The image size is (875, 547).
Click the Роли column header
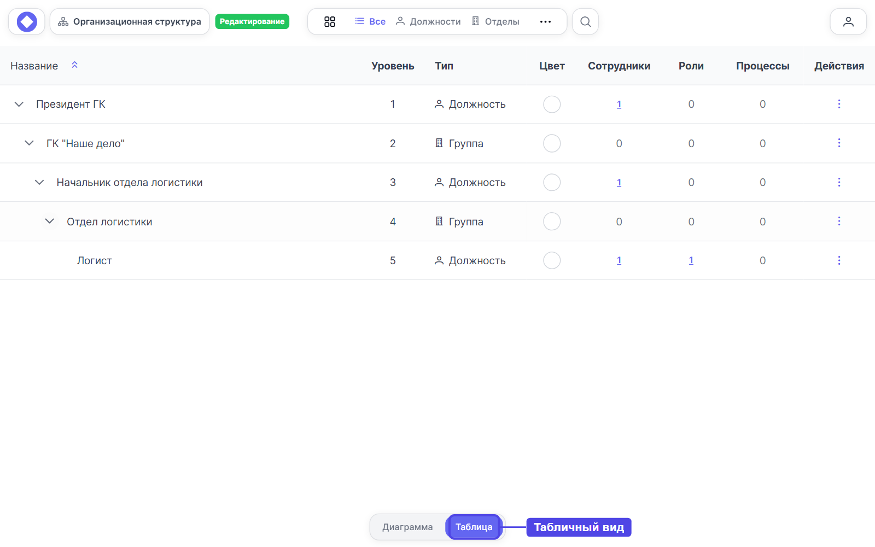[691, 66]
